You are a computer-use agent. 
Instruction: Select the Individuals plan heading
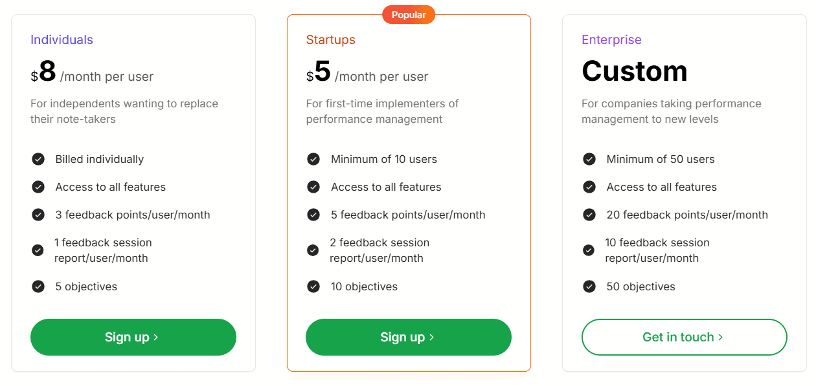(x=62, y=39)
